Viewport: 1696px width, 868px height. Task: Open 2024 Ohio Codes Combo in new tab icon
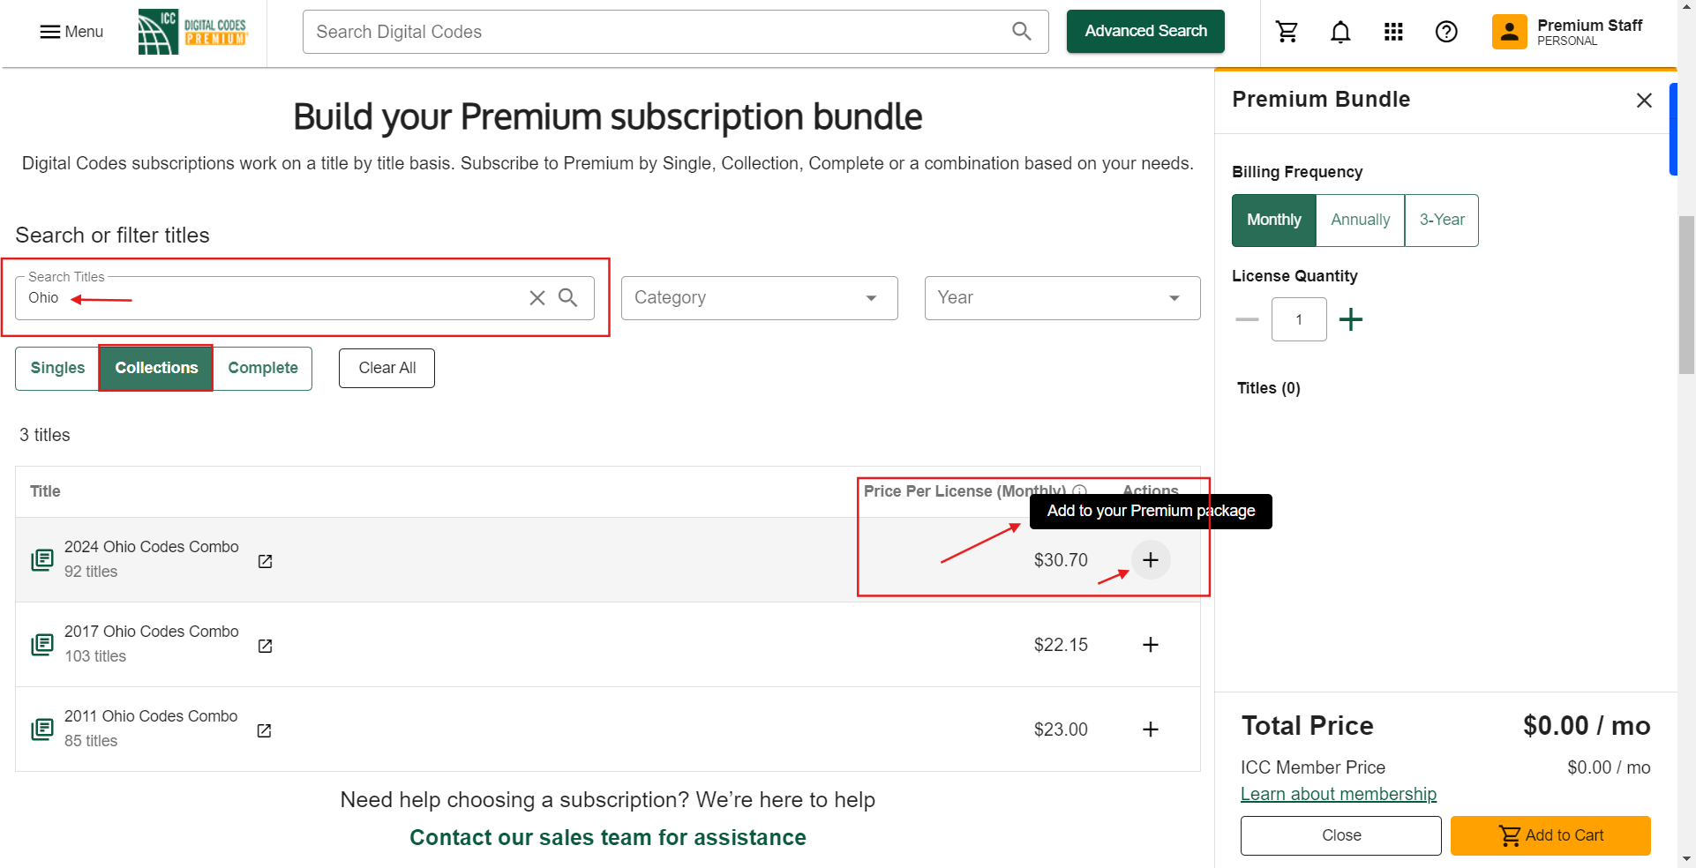265,561
